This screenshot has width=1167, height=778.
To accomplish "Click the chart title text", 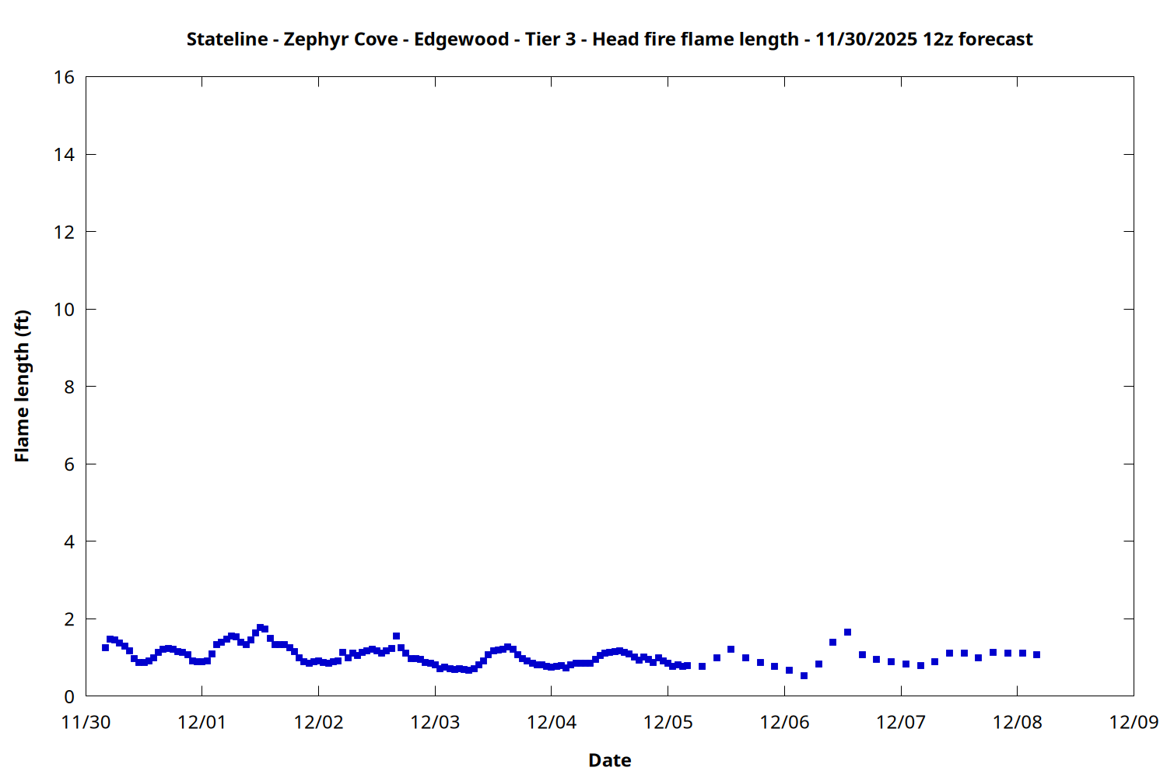I will [609, 40].
